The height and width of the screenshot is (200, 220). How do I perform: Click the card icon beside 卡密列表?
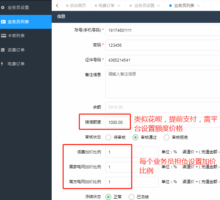[x=4, y=36]
